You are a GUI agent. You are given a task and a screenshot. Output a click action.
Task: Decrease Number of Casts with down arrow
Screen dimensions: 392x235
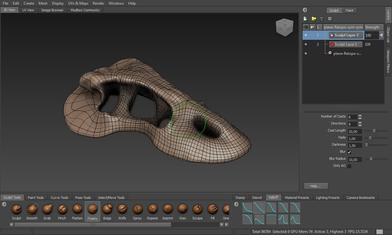click(x=360, y=118)
